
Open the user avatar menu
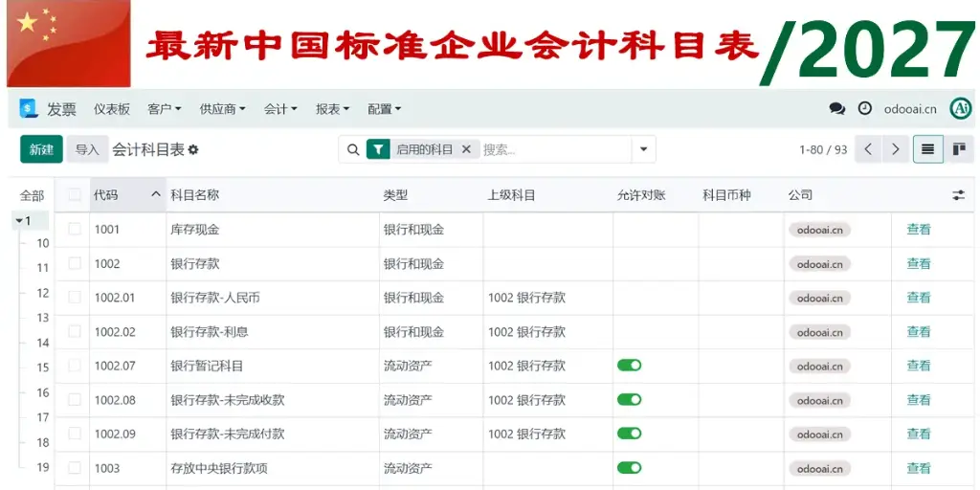point(961,108)
